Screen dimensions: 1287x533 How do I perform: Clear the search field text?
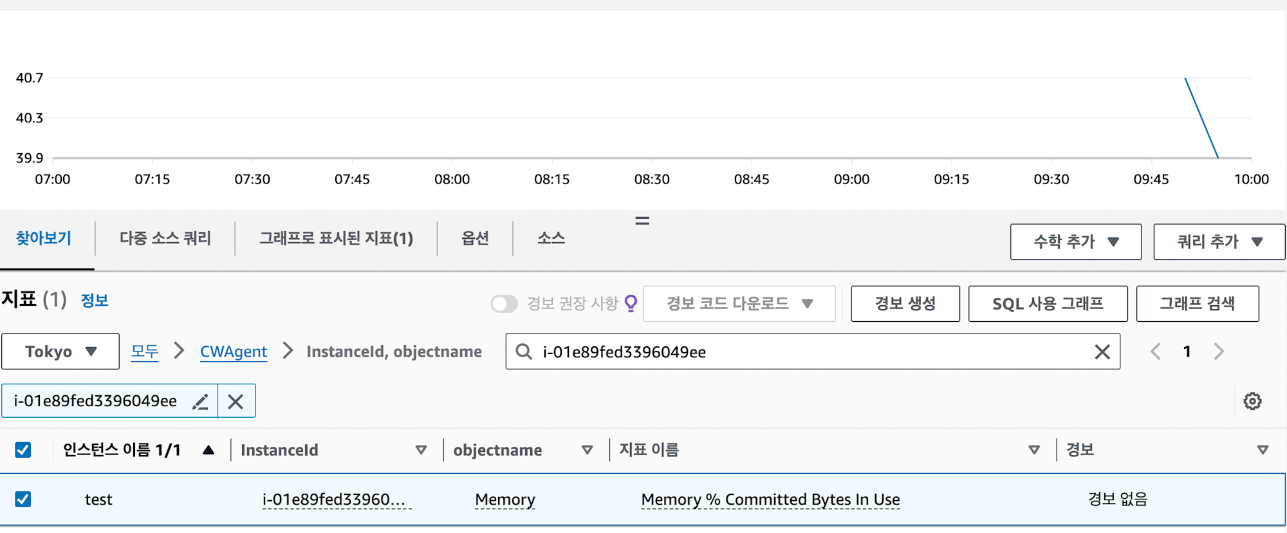(1102, 351)
